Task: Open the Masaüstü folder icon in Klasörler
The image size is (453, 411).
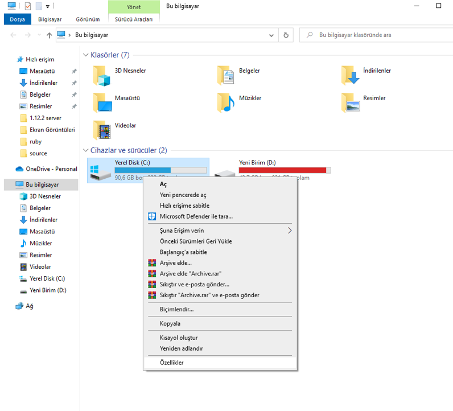Action: [x=102, y=103]
